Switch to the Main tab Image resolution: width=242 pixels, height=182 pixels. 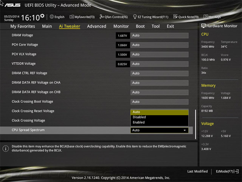47,26
